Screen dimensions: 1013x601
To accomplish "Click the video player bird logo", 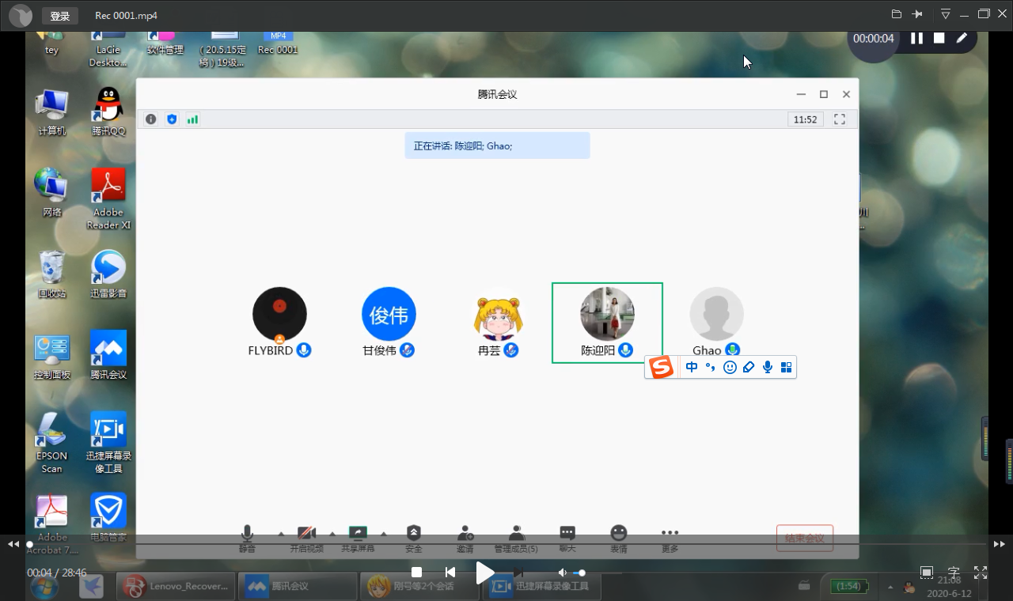I will (x=21, y=16).
